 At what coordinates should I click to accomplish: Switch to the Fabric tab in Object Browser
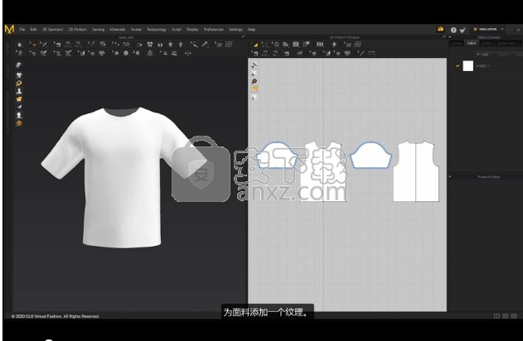pos(472,43)
